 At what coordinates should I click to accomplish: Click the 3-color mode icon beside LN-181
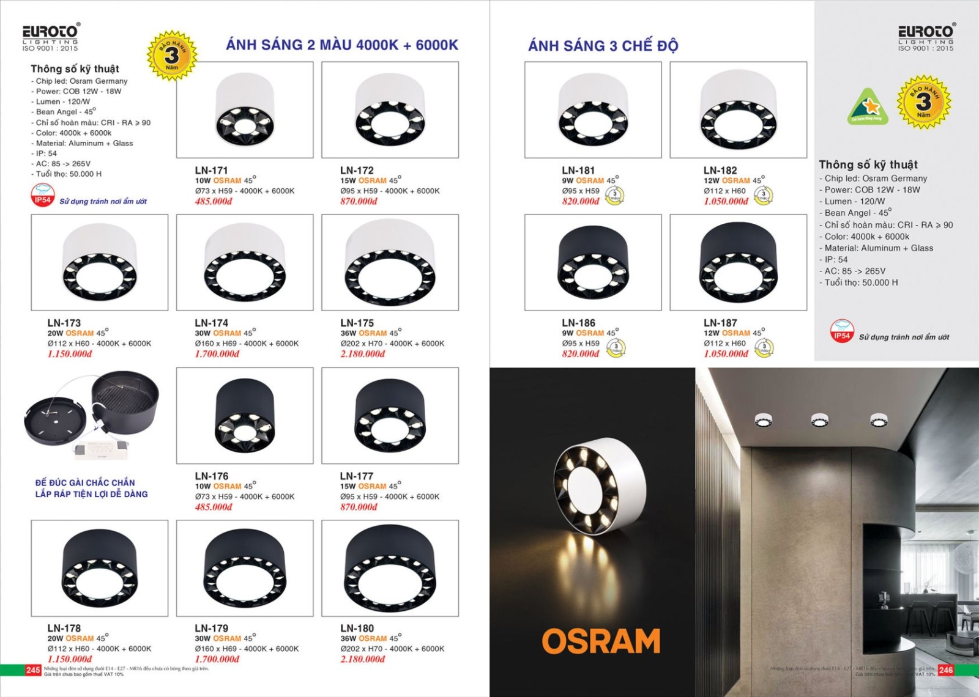click(615, 196)
